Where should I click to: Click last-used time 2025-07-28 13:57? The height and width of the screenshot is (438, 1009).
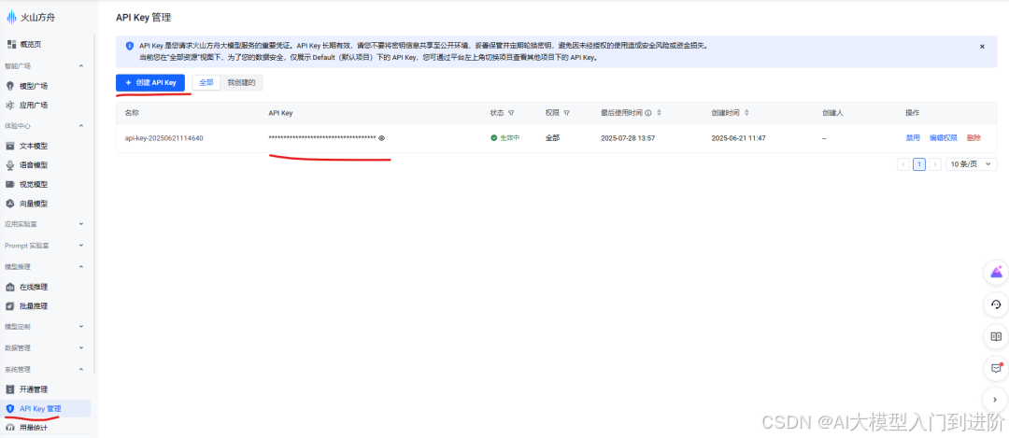click(x=628, y=138)
